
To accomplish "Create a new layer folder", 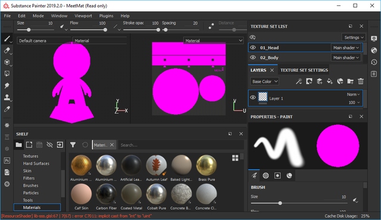I will tap(351, 81).
